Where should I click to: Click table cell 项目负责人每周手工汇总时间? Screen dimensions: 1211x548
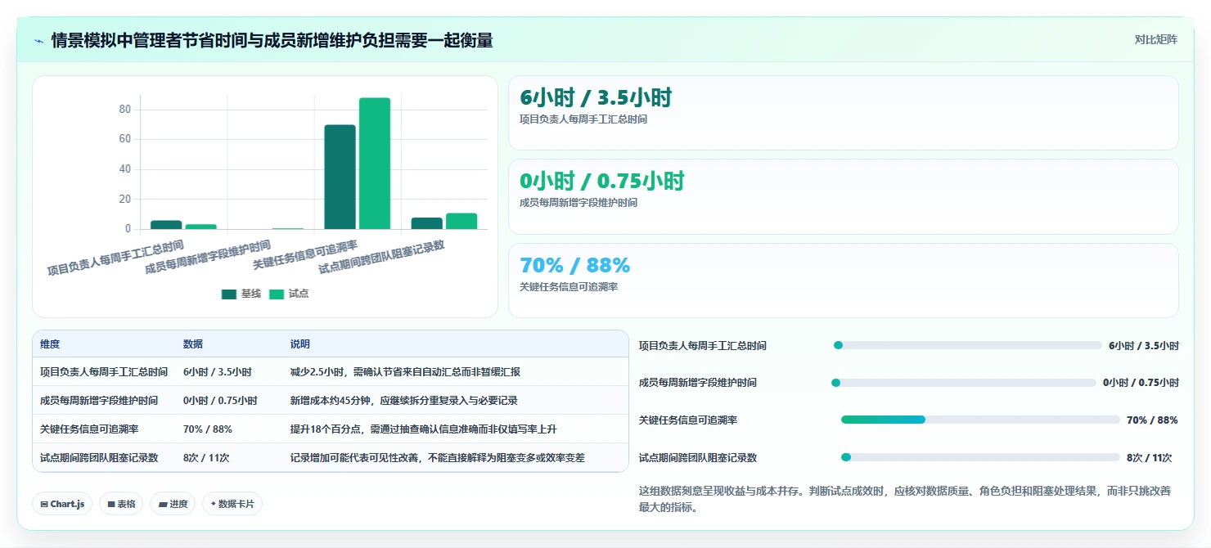pyautogui.click(x=104, y=372)
